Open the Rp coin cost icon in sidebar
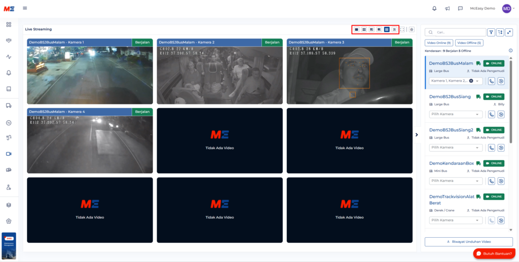519x262 pixels. pos(9,123)
